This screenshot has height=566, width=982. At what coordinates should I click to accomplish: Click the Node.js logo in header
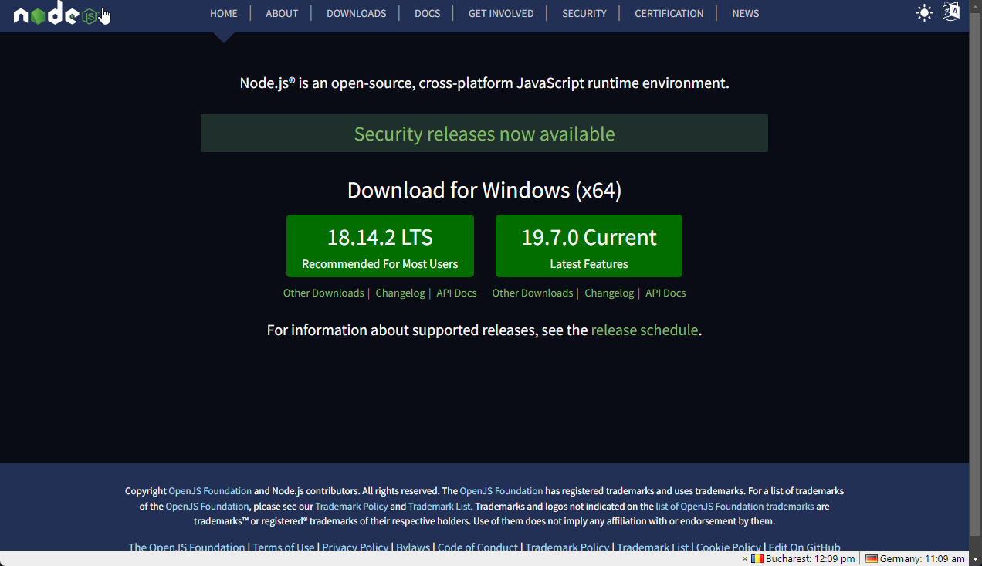tap(56, 14)
